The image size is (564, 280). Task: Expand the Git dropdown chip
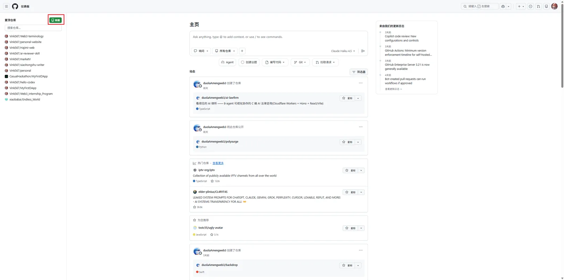[x=300, y=62]
